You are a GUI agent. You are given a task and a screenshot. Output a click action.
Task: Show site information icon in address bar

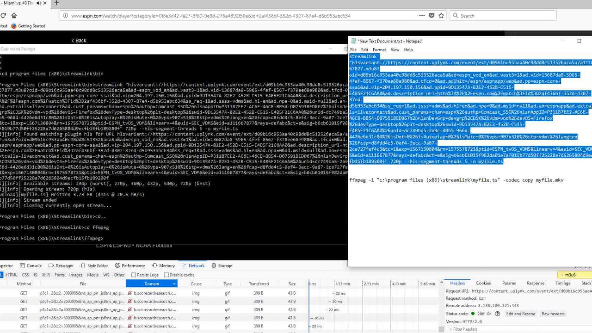[66, 16]
